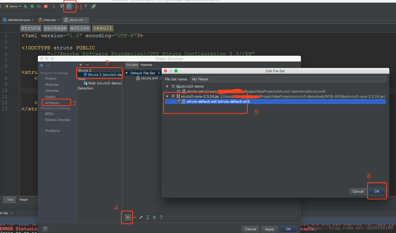Collapse the Default File Set node

[x=126, y=73]
